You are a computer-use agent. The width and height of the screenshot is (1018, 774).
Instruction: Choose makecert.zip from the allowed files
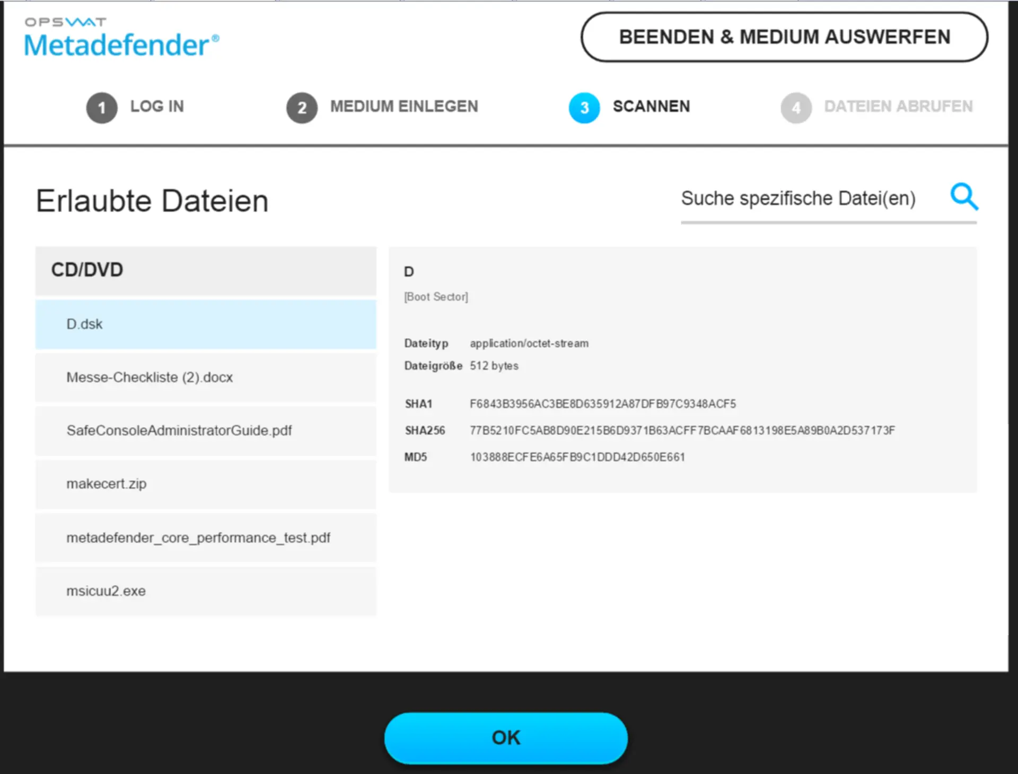[x=206, y=484]
